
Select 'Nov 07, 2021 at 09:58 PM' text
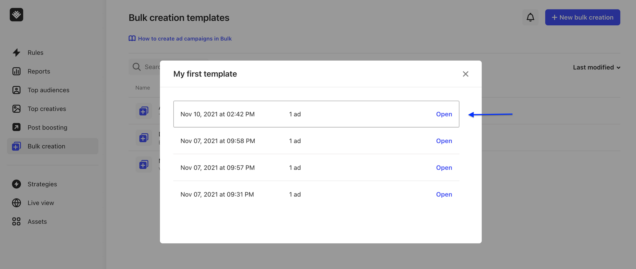(x=218, y=141)
